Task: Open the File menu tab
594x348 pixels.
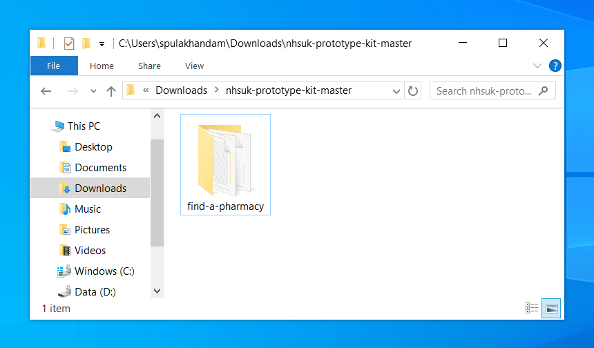Action: 53,66
